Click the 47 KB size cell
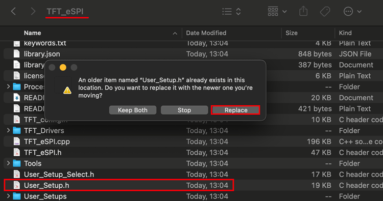The width and height of the screenshot is (383, 201). click(x=321, y=153)
